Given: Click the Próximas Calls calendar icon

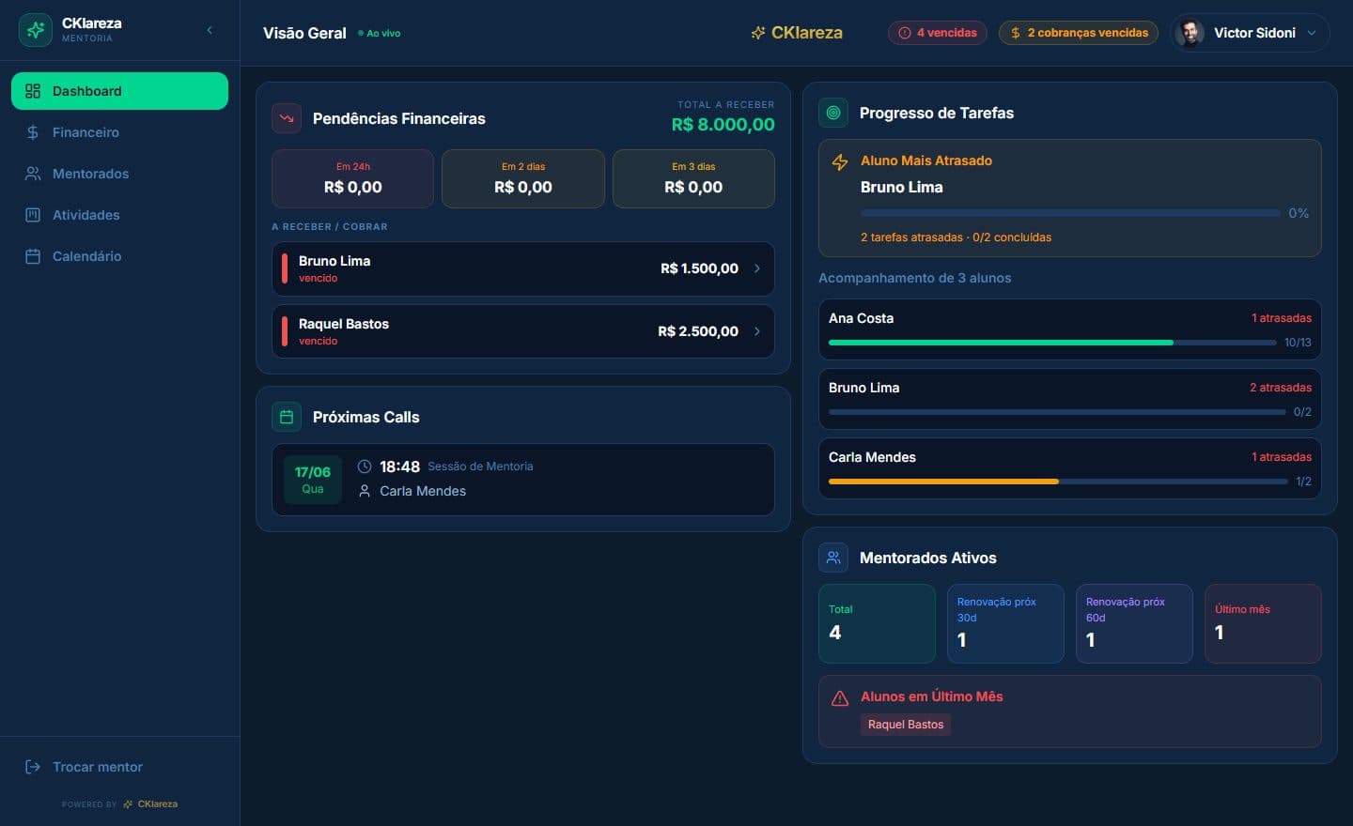Looking at the screenshot, I should click(x=287, y=417).
